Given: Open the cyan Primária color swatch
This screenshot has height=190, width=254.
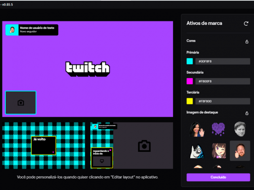Looking at the screenshot, I should pos(190,61).
